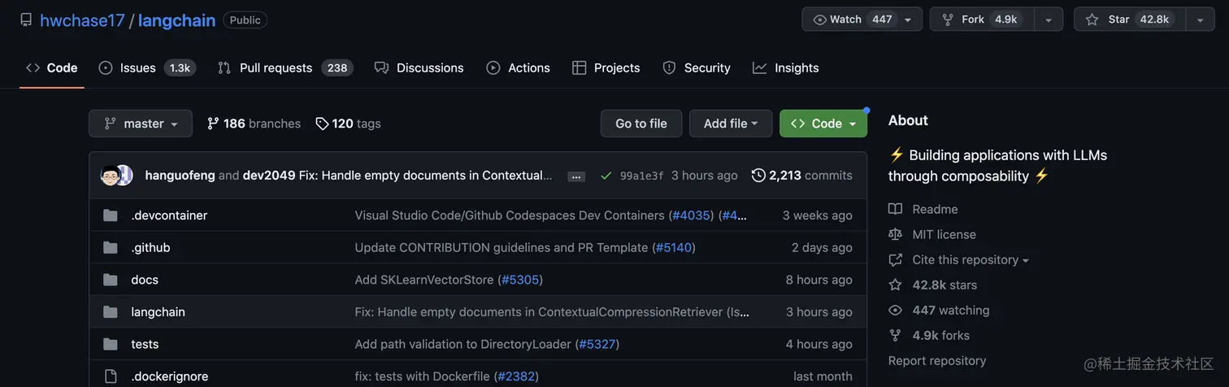This screenshot has height=387, width=1229.
Task: Click the tags icon next to 120 tags
Action: pos(322,124)
